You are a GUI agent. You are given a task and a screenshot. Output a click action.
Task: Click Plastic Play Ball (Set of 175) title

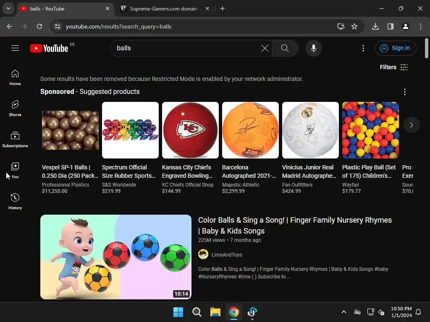[369, 171]
